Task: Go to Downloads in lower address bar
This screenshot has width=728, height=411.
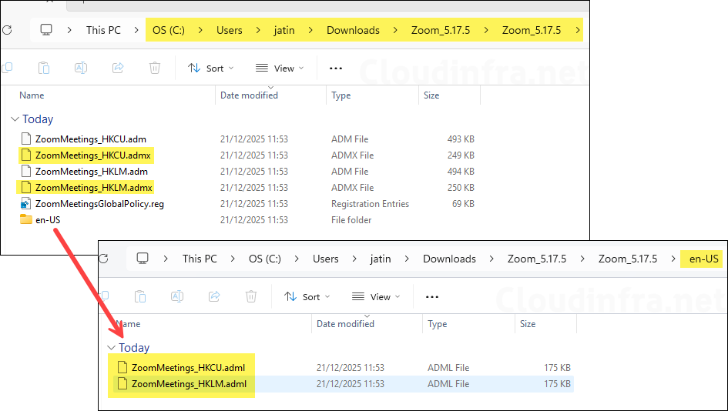Action: (449, 259)
